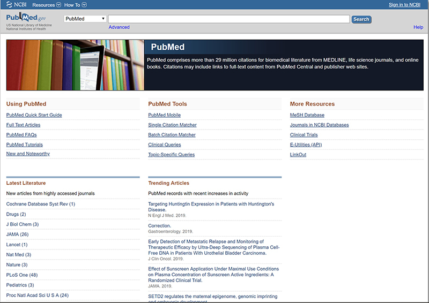The image size is (429, 303).
Task: Open Targeting Huntingtin Expression article
Action: point(211,207)
